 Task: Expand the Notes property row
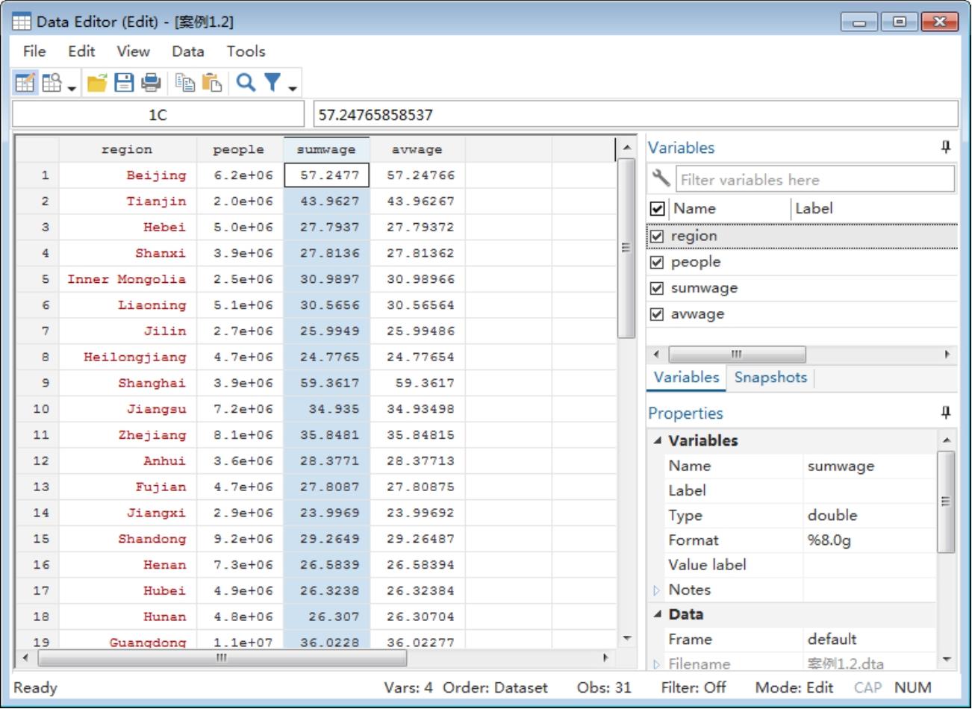[x=657, y=591]
